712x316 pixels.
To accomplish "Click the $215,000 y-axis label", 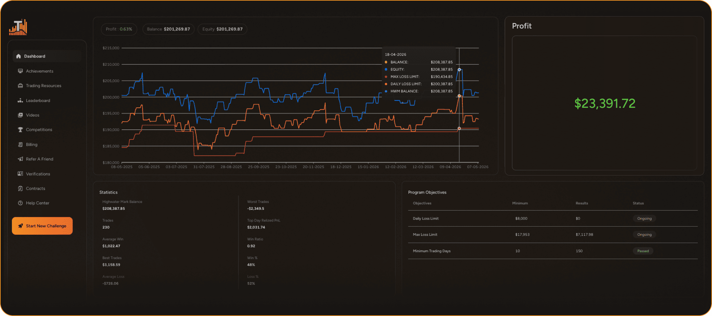I will click(111, 48).
